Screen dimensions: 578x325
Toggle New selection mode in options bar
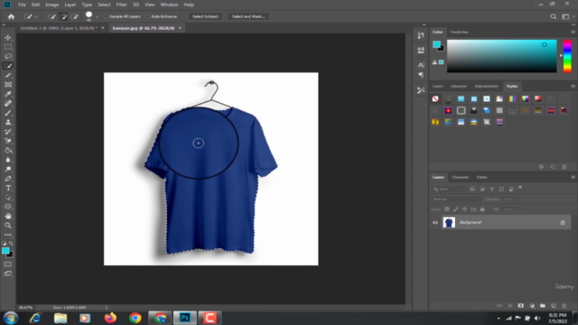[x=51, y=16]
